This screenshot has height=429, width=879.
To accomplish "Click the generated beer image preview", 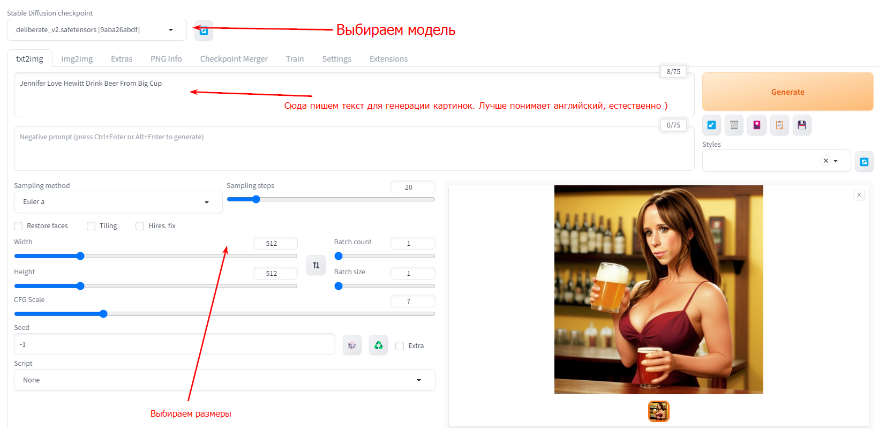I will click(x=659, y=290).
